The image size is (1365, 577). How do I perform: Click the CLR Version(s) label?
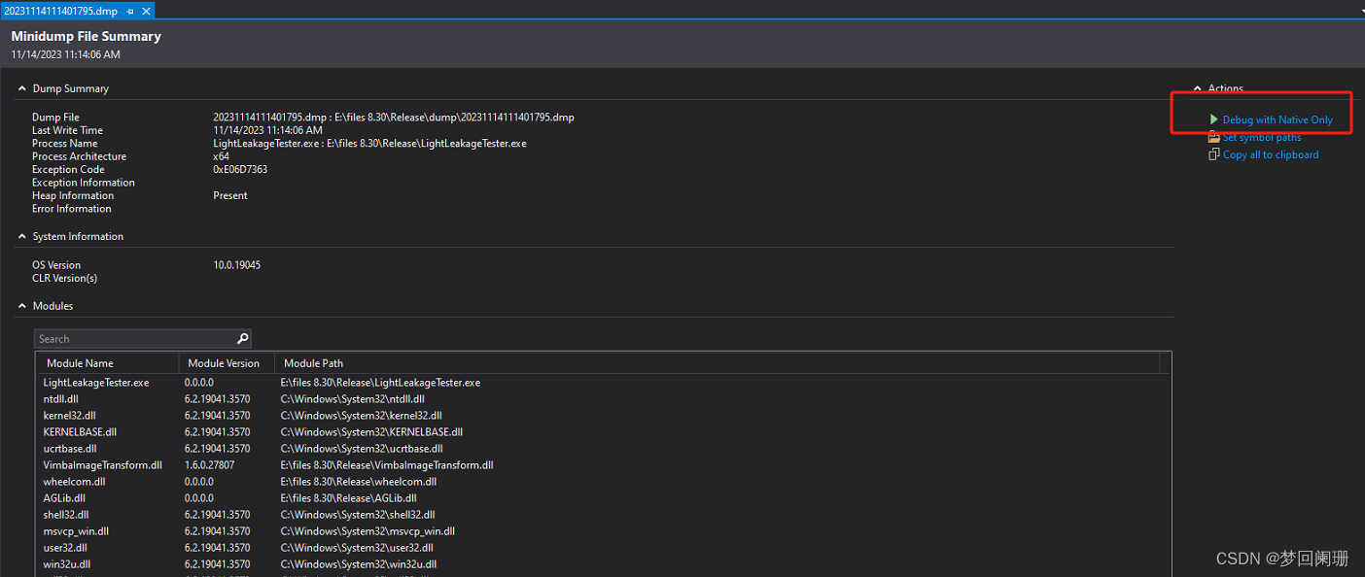coord(65,278)
